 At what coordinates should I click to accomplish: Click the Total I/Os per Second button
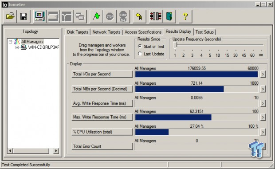(x=102, y=74)
